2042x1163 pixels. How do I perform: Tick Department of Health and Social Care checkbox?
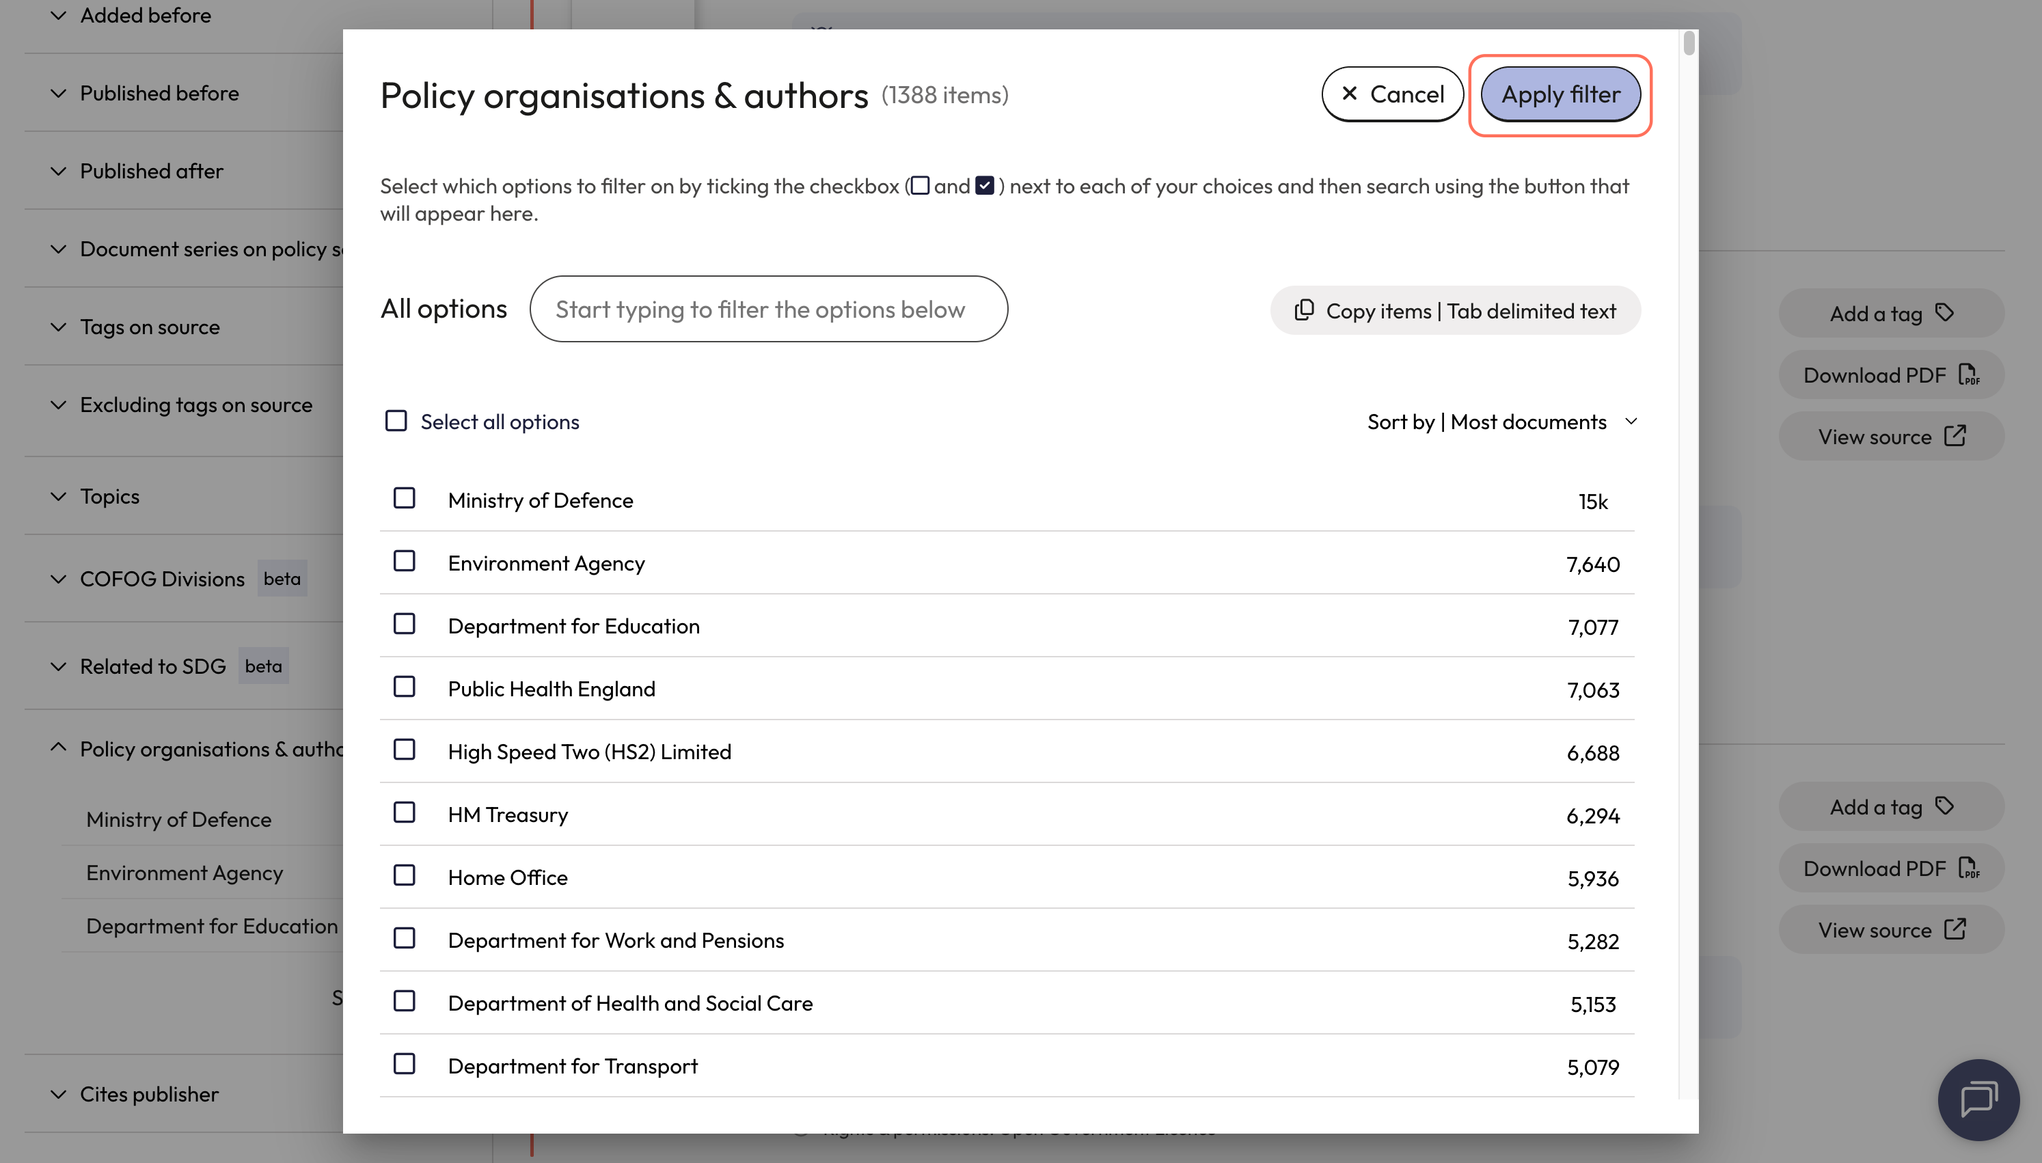tap(404, 1002)
